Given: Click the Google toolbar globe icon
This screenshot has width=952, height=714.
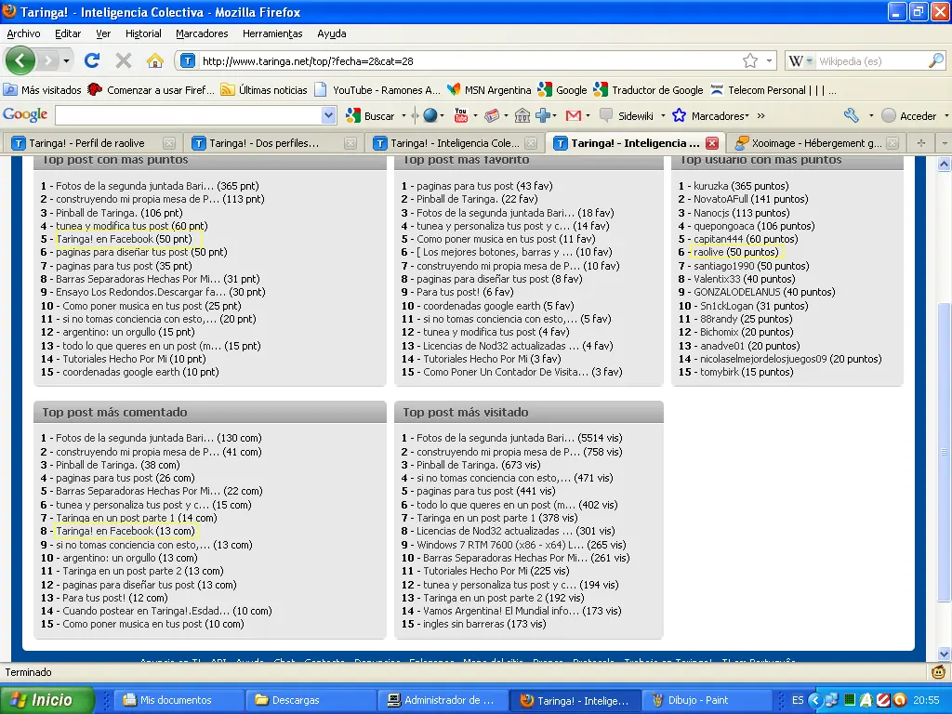Looking at the screenshot, I should coord(430,115).
